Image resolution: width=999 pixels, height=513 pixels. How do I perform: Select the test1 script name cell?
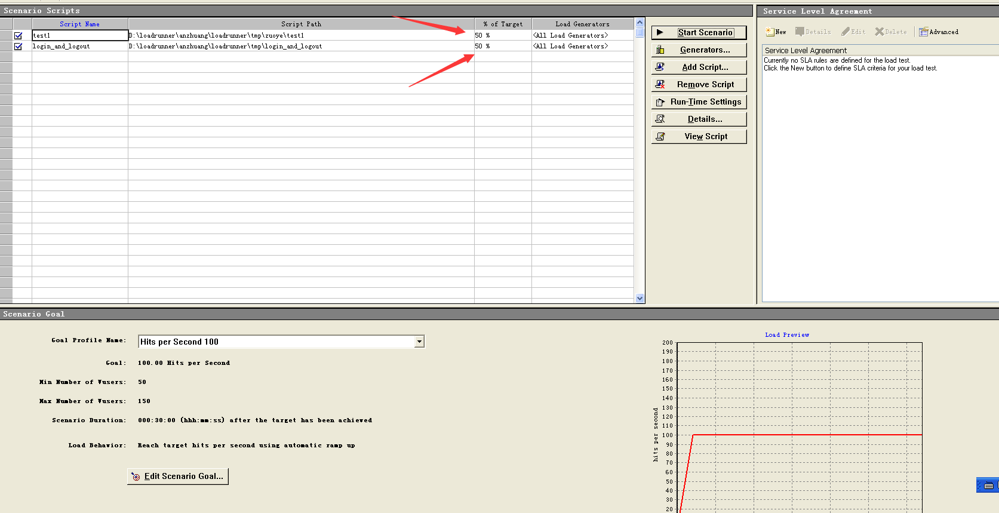[x=80, y=35]
